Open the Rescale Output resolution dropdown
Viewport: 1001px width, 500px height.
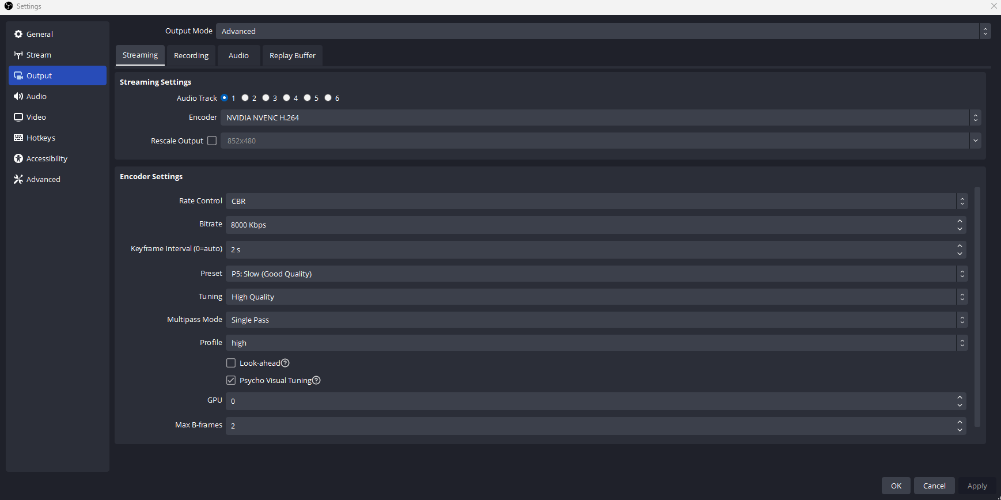click(601, 141)
